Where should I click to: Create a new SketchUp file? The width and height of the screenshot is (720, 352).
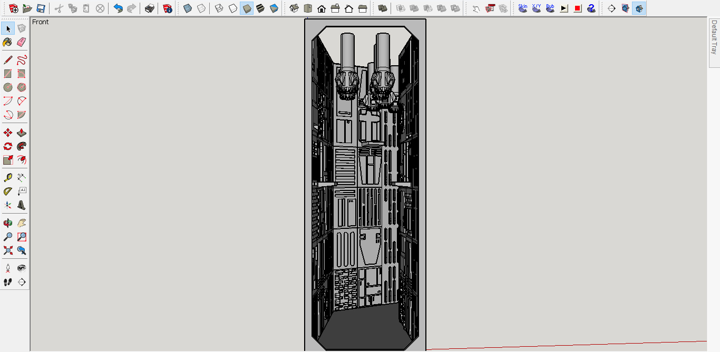14,8
